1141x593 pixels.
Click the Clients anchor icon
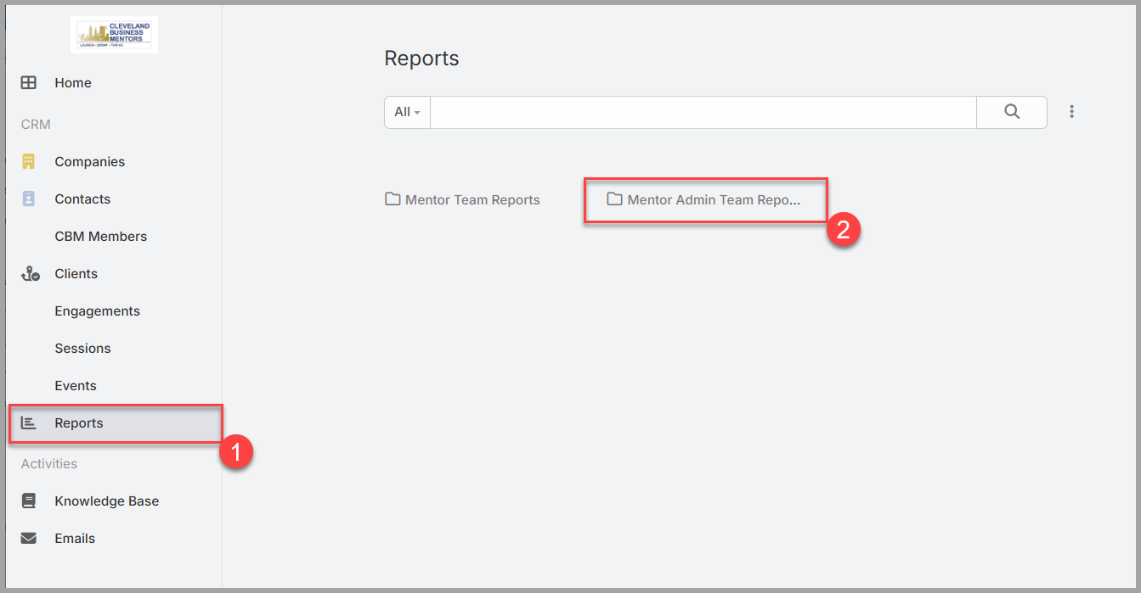[30, 273]
